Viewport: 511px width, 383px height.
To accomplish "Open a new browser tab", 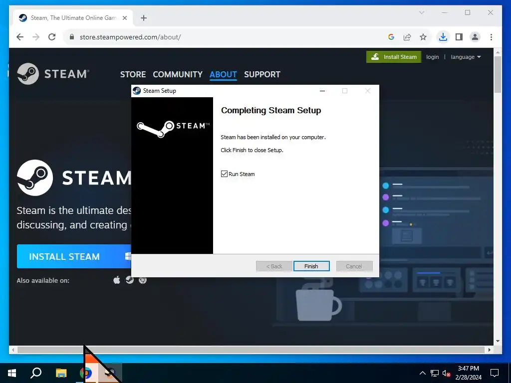I will click(x=144, y=18).
